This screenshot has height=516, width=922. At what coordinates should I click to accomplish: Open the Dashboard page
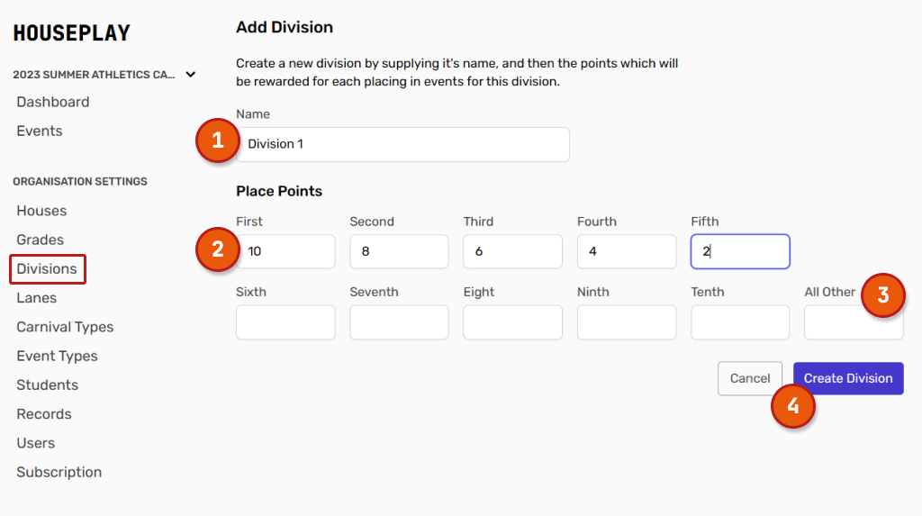pos(52,102)
